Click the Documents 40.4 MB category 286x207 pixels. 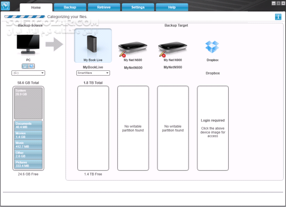pos(28,125)
